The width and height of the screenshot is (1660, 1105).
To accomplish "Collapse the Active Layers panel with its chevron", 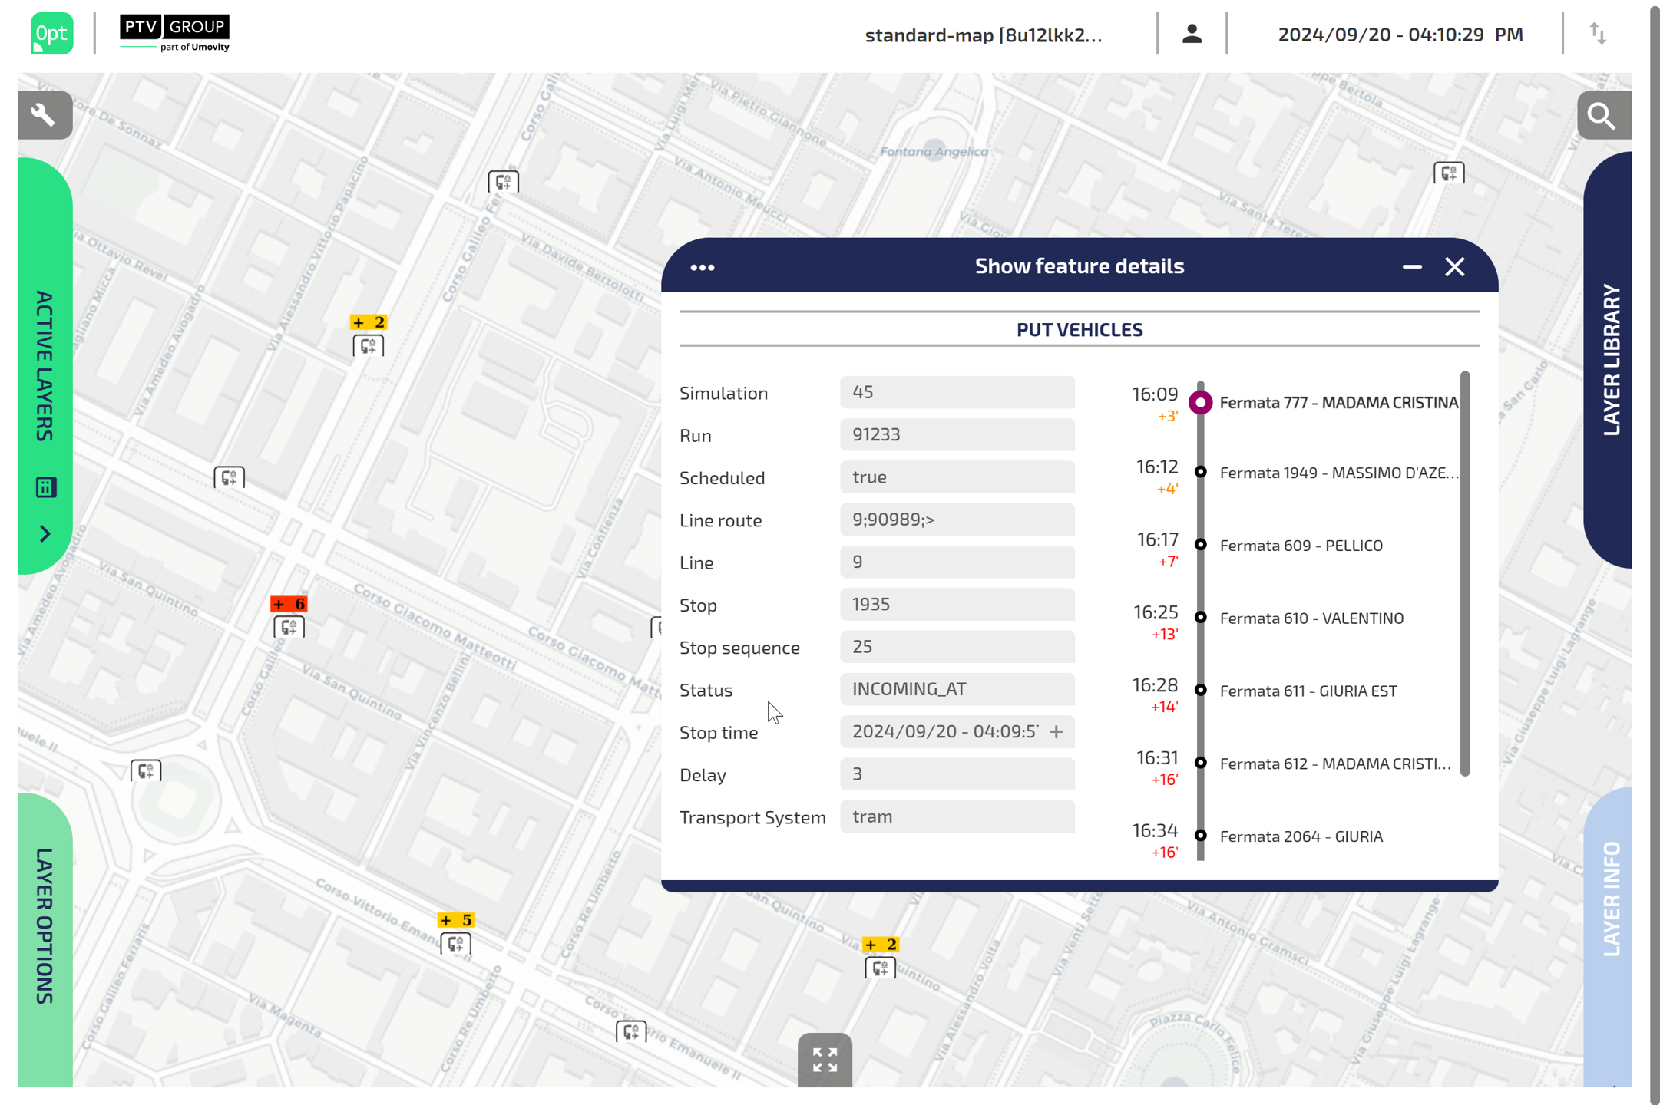I will pos(45,534).
